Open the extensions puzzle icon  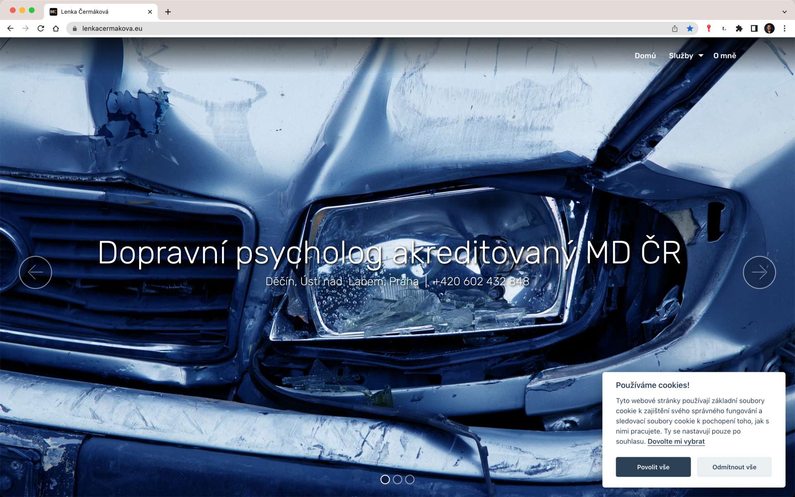739,29
